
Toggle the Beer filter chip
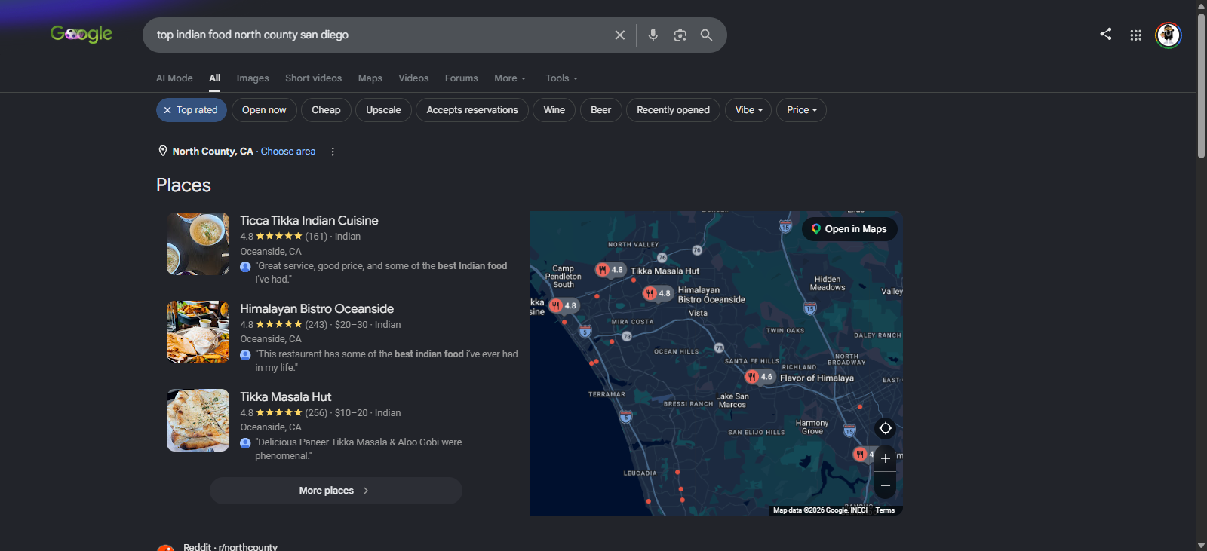[601, 110]
